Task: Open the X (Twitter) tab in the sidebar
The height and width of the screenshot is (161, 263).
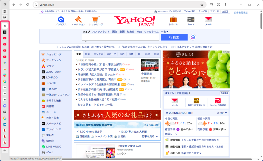Action: pos(5,32)
